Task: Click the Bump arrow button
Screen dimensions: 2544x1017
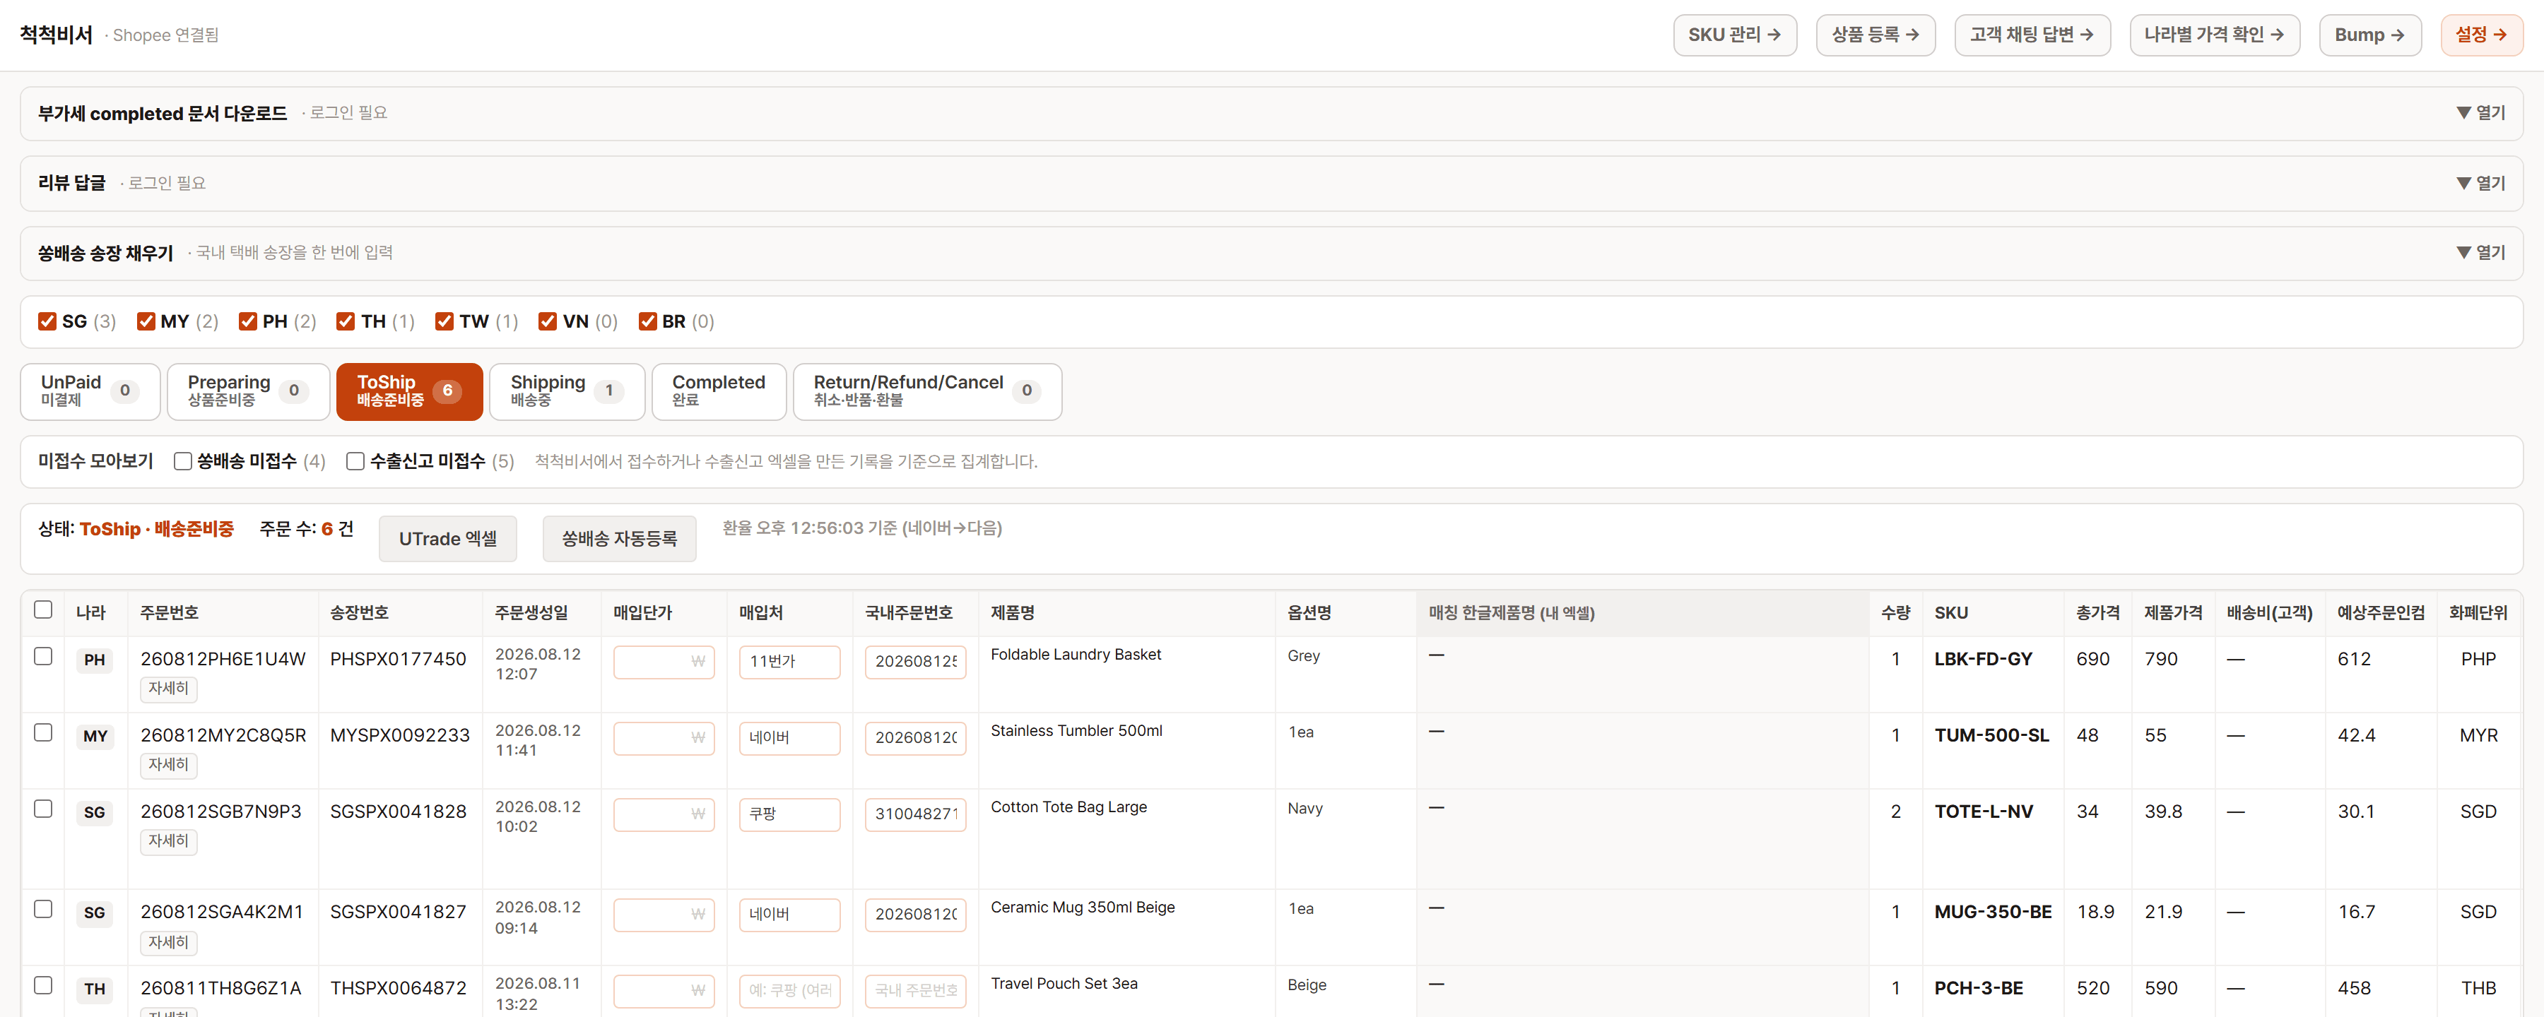Action: point(2369,35)
